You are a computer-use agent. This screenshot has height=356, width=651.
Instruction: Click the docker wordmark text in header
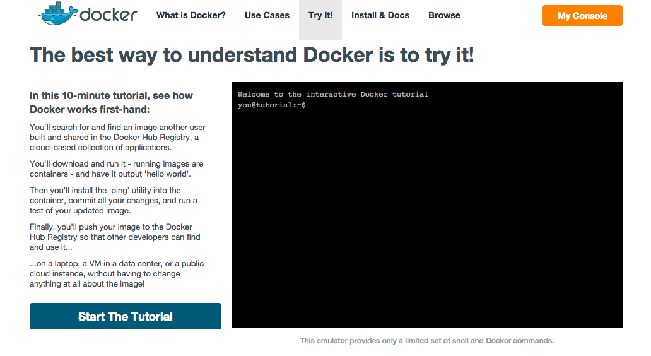[x=108, y=15]
